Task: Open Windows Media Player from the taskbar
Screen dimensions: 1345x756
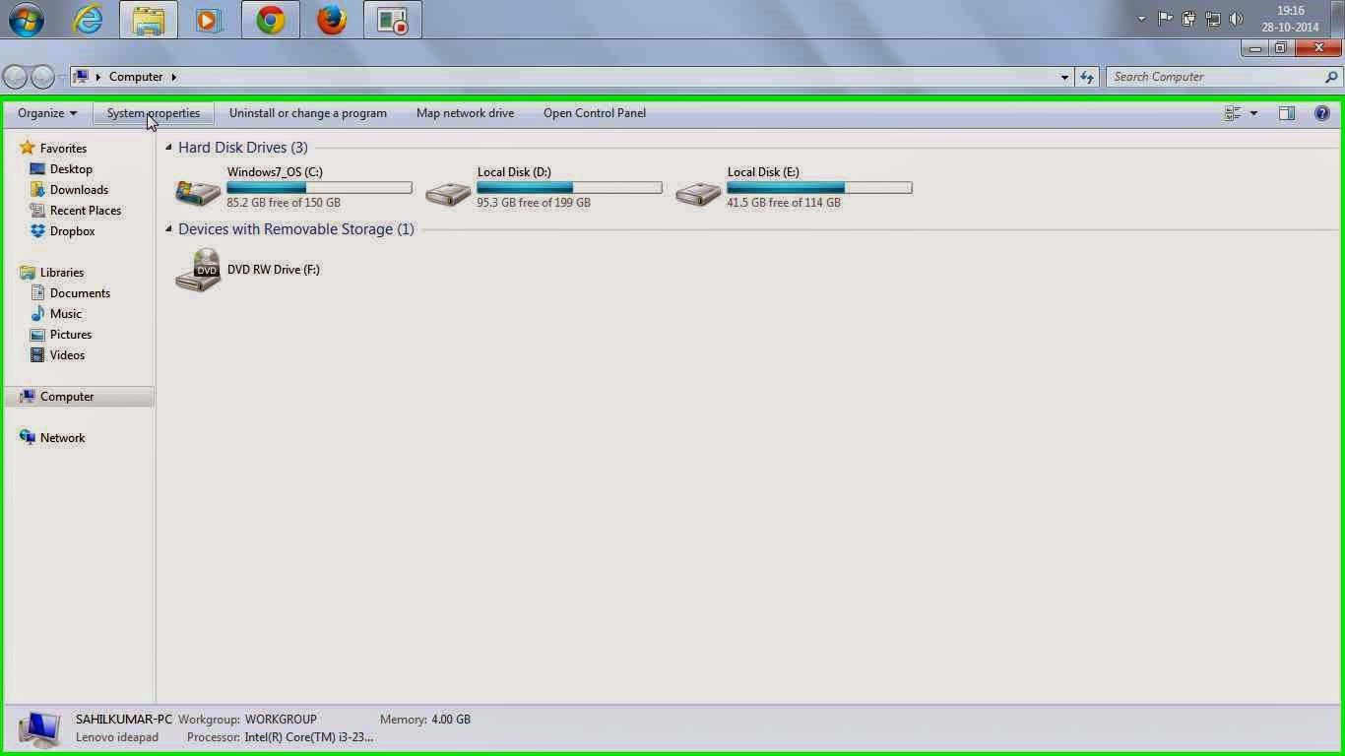Action: tap(209, 19)
